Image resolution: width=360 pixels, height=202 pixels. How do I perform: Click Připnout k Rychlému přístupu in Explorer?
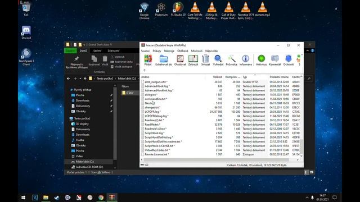pos(76,62)
